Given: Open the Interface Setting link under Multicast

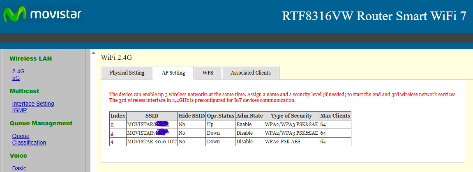Looking at the screenshot, I should 33,104.
